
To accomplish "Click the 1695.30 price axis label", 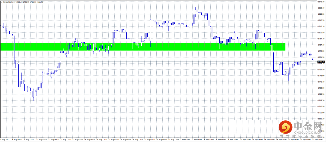I will pyautogui.click(x=321, y=119).
